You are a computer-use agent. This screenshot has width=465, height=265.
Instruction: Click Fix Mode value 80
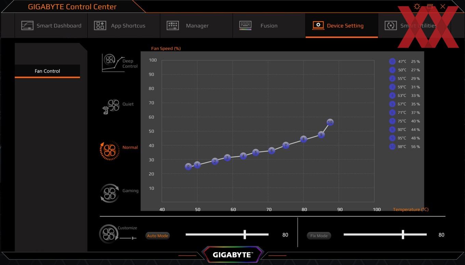point(441,235)
